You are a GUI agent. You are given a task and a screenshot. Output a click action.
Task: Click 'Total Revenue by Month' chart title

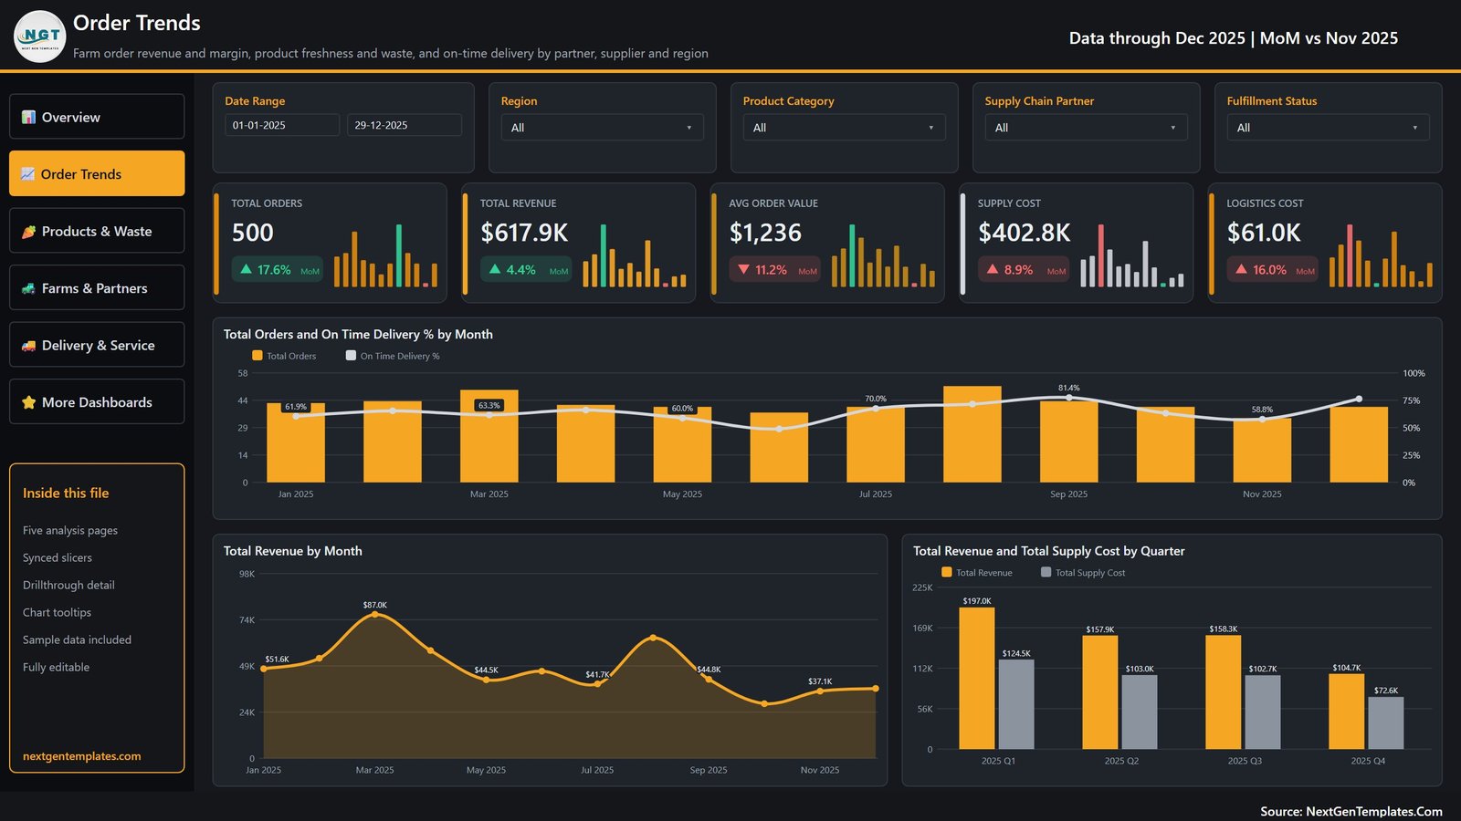[x=293, y=551]
